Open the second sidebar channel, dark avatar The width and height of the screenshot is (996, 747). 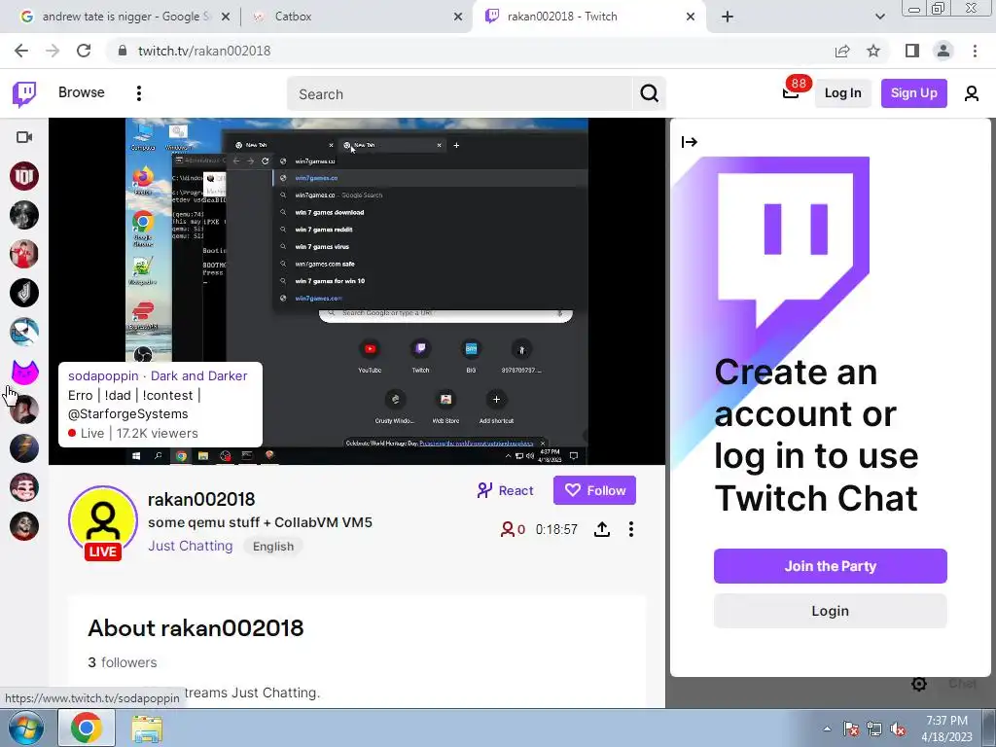tap(24, 215)
